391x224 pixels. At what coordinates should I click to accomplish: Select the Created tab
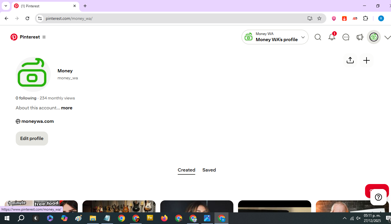click(186, 170)
